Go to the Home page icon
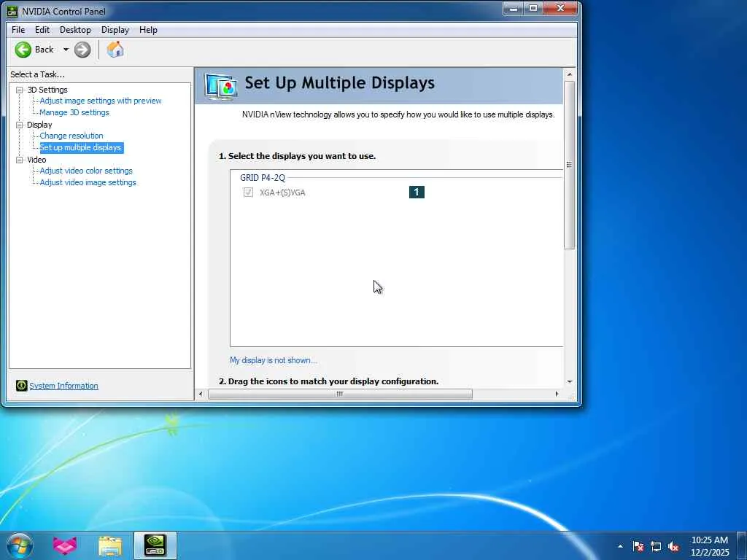 [115, 50]
